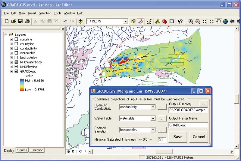Undo the last action with the undo arrow
This screenshot has width=241, height=161.
[x=65, y=21]
